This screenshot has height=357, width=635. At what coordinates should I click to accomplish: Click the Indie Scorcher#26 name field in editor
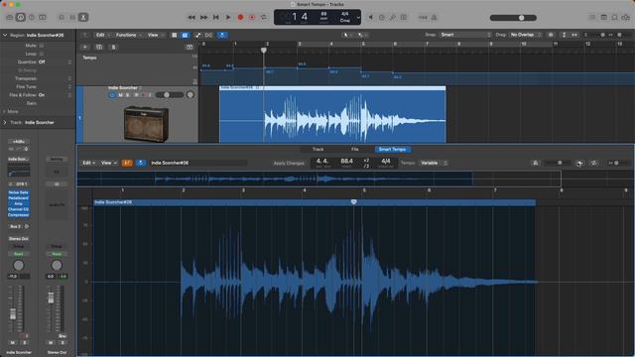tap(198, 163)
